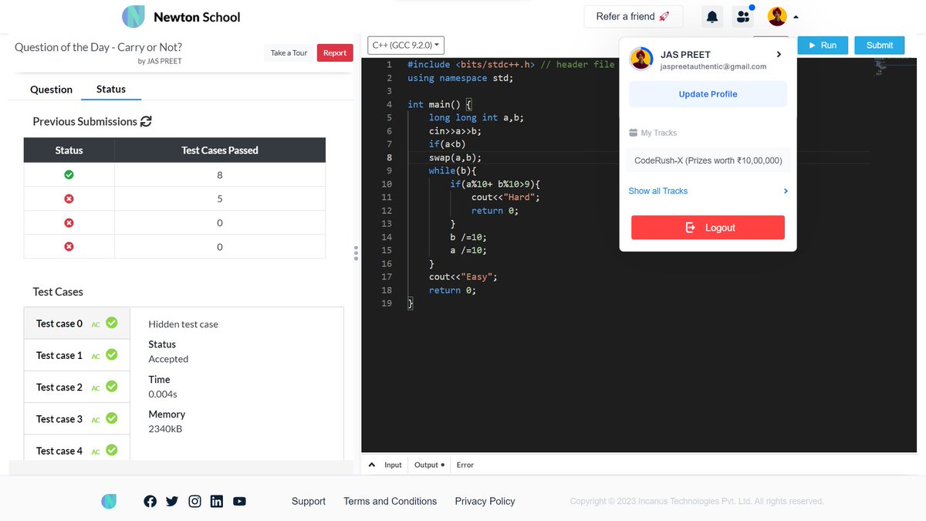This screenshot has height=521, width=926.
Task: Collapse the console panel with the up arrow
Action: (371, 465)
